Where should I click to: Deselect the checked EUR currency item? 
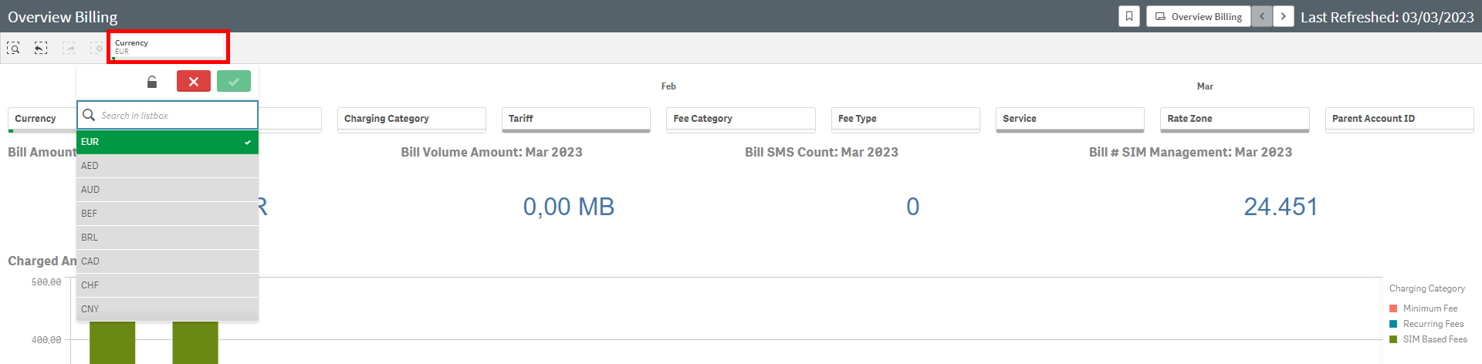pyautogui.click(x=167, y=142)
